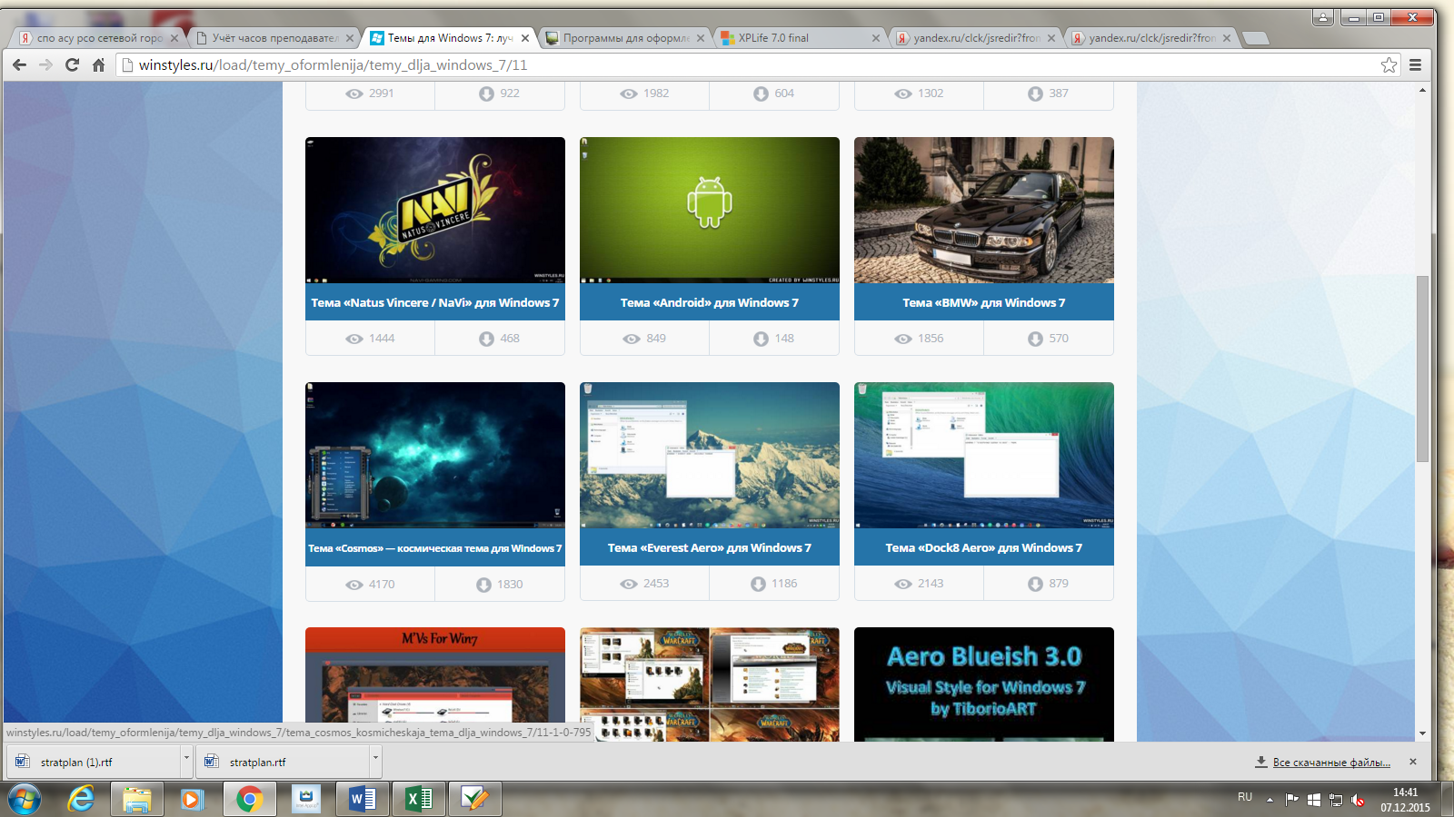Open the home page icon
This screenshot has width=1454, height=817.
[x=98, y=64]
